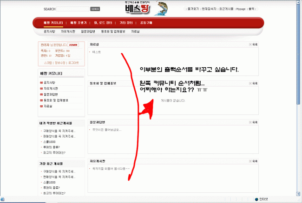Open 구매양식 post in 가장 최근 게시물

point(59,171)
